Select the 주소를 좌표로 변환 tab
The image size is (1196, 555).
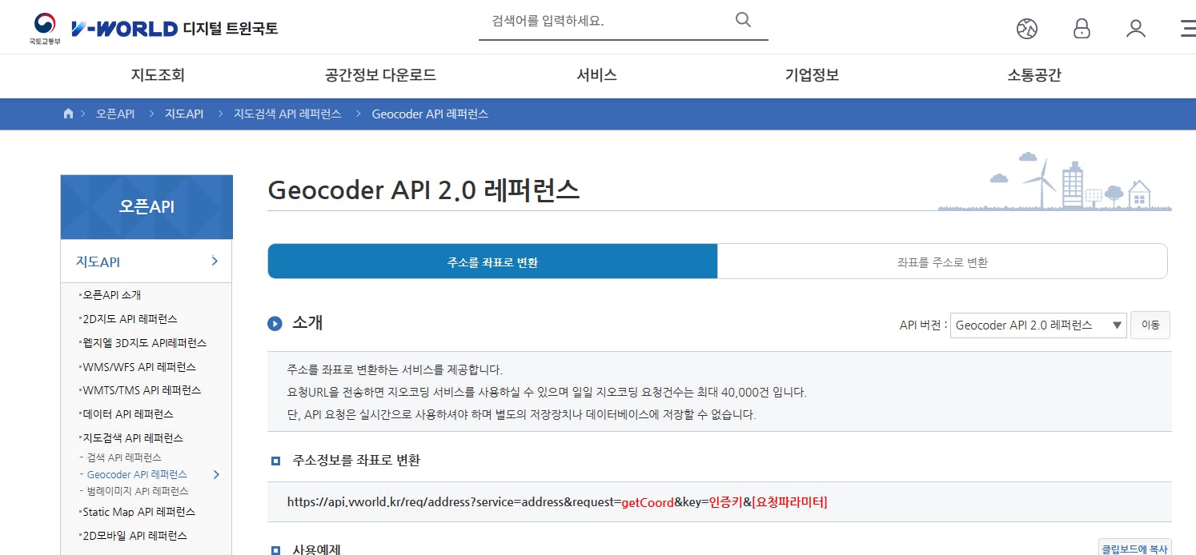(492, 262)
